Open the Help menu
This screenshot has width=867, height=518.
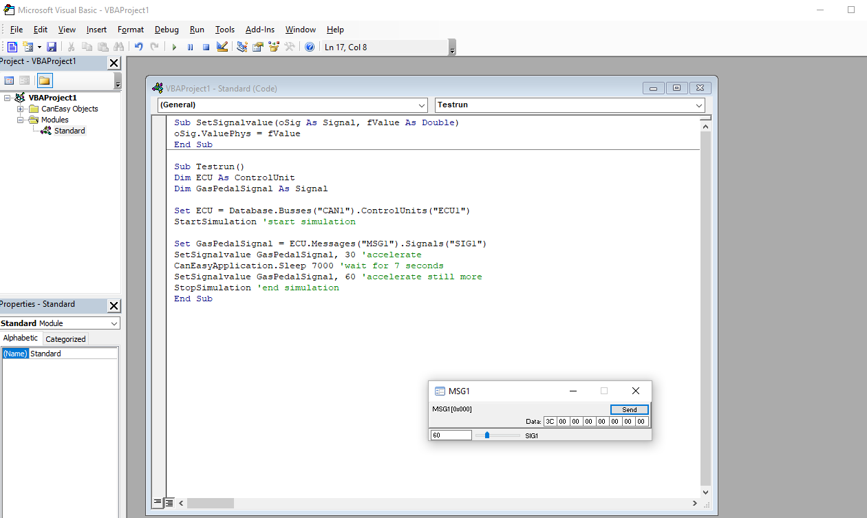point(335,30)
